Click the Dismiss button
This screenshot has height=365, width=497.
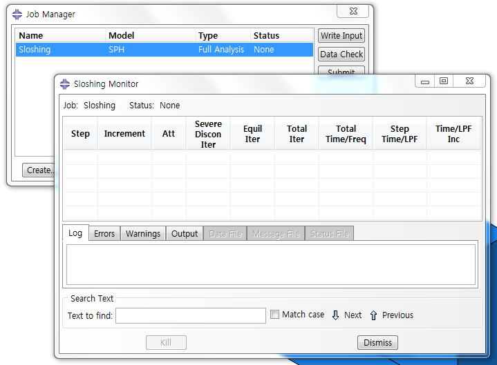click(x=377, y=342)
